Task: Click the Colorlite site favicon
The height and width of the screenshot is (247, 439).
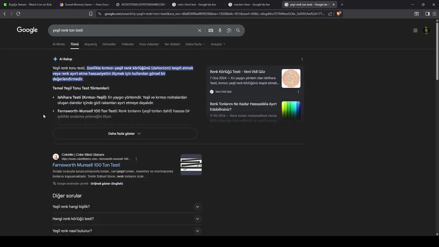Action: click(x=56, y=157)
